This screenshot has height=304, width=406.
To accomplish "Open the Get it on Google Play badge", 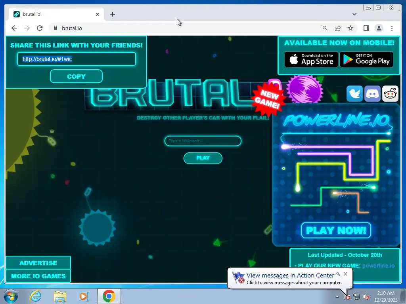I will click(x=366, y=59).
